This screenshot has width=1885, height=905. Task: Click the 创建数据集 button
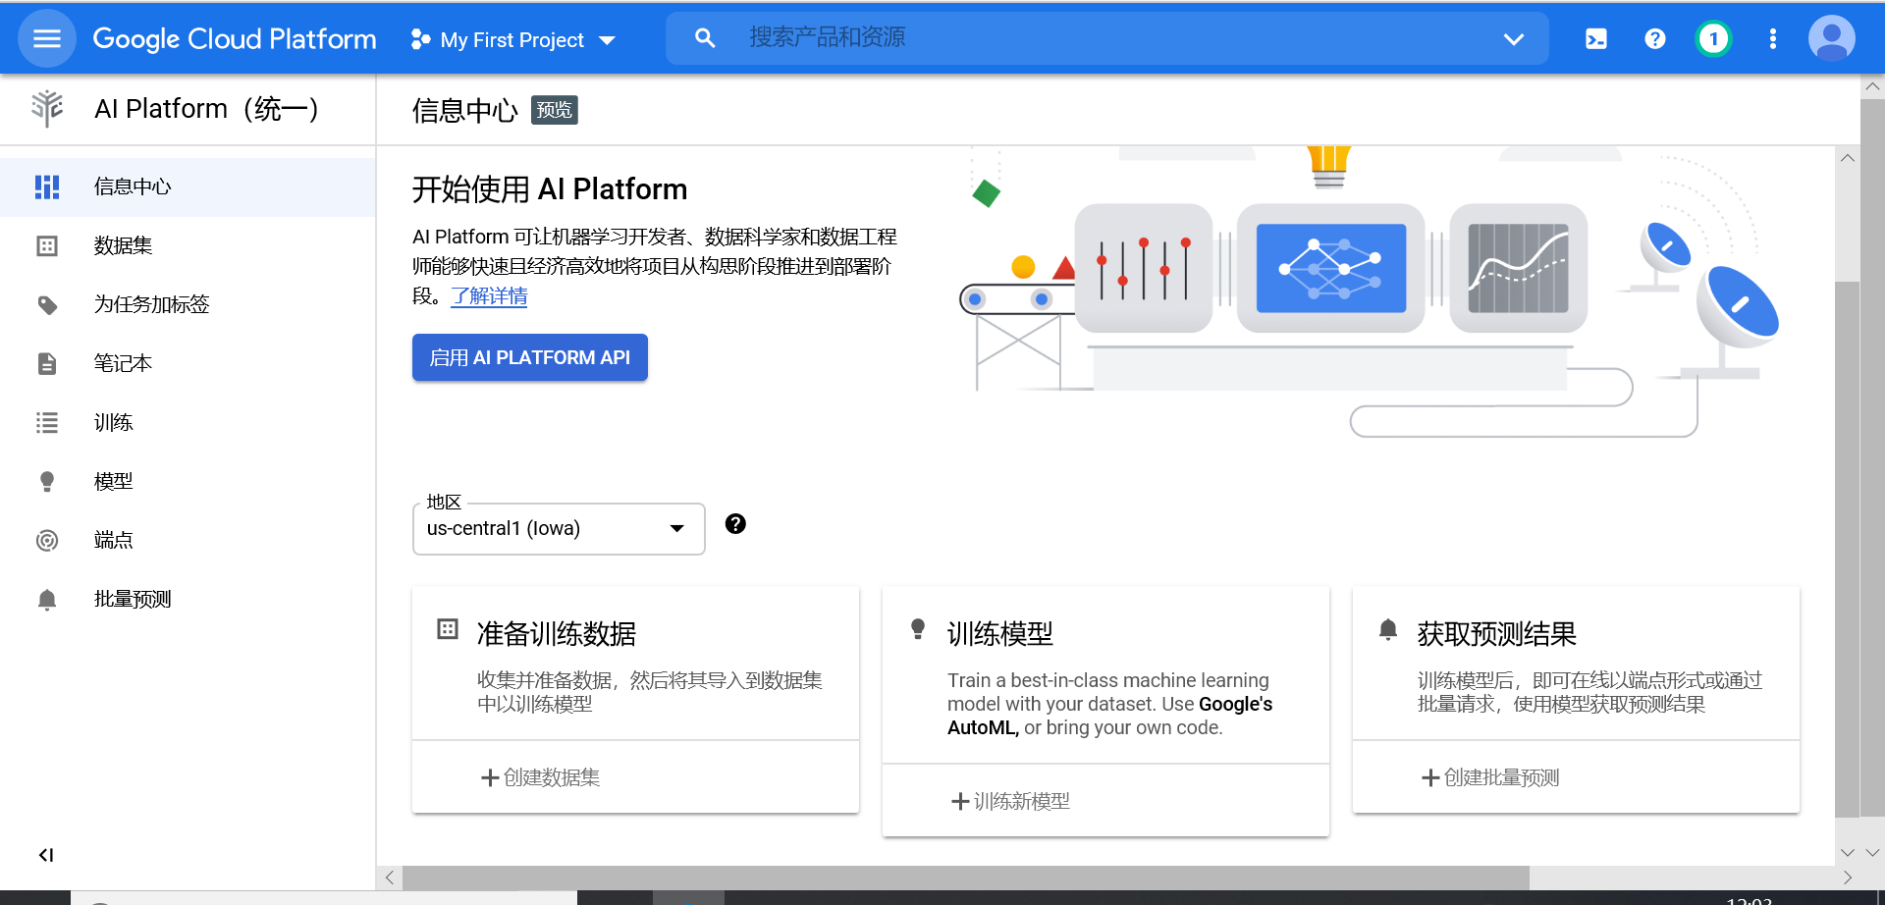(x=541, y=777)
